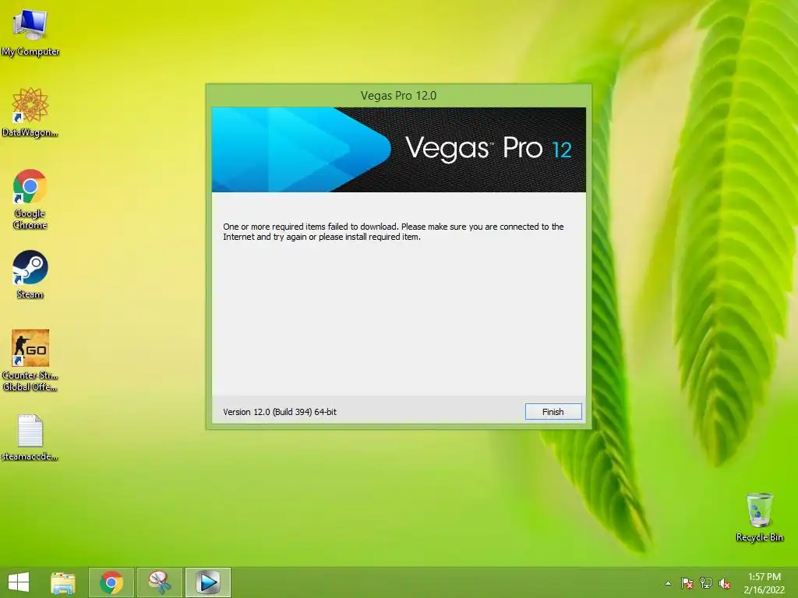The image size is (798, 598).
Task: Open the My Computer desktop icon
Action: [x=30, y=33]
